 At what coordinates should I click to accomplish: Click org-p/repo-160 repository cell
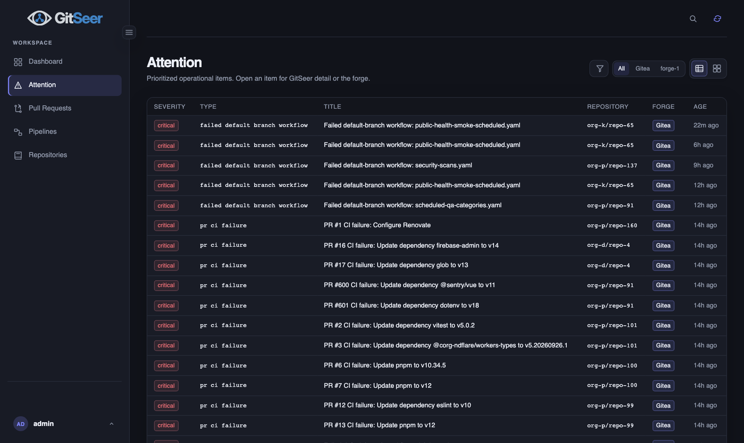point(612,226)
